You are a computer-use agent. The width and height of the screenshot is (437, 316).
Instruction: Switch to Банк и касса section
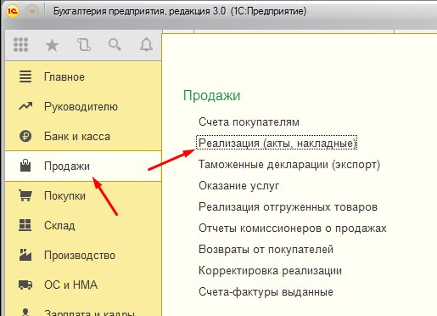[83, 136]
